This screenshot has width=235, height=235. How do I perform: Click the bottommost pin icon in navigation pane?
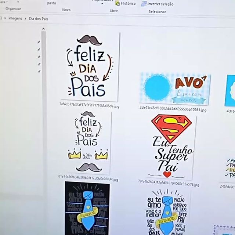tap(39, 71)
